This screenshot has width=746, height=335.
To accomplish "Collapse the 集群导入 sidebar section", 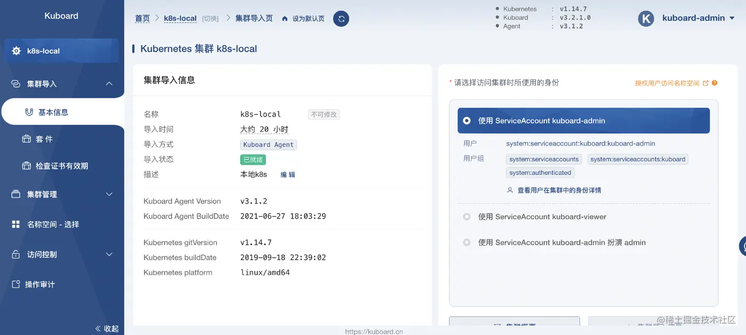I will point(110,84).
